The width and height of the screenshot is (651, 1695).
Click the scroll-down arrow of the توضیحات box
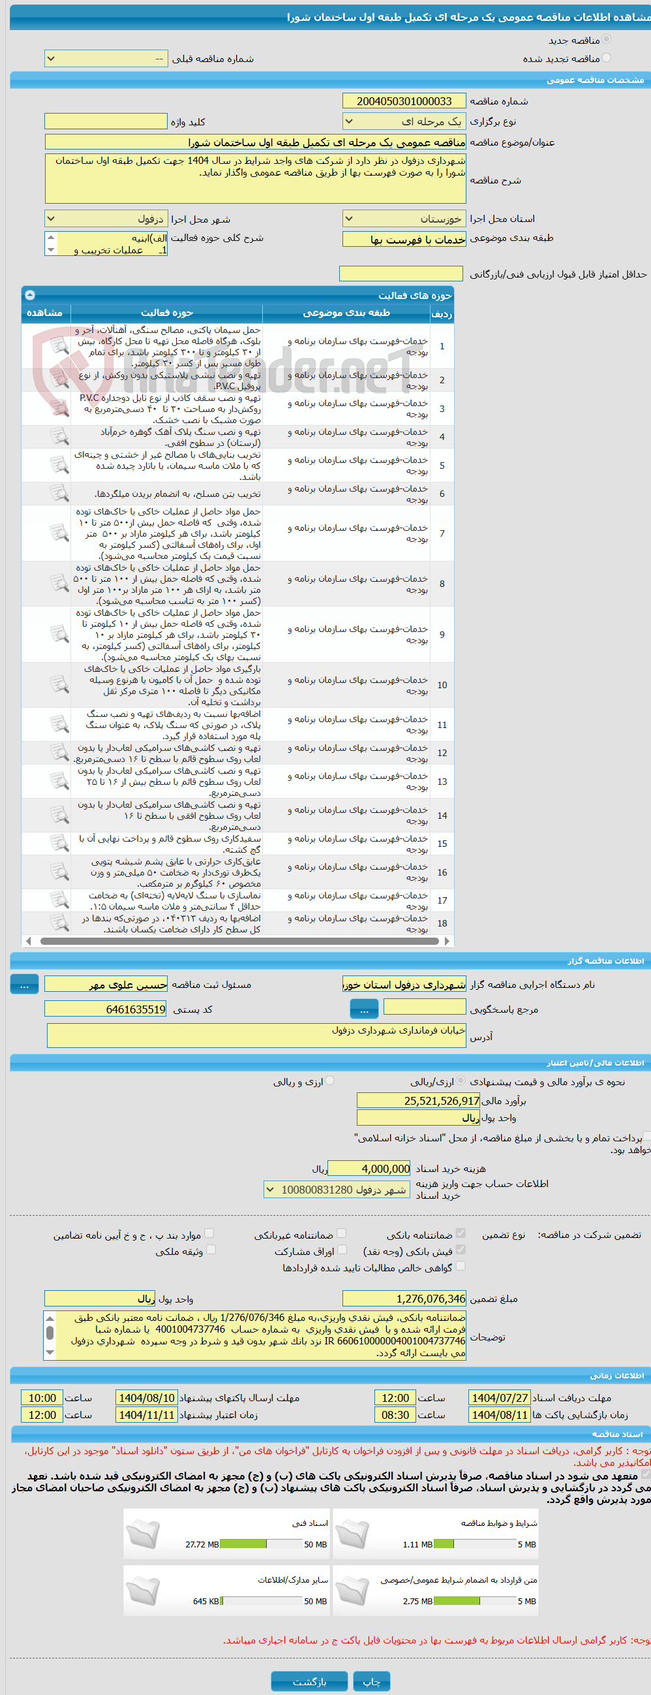pyautogui.click(x=50, y=1354)
